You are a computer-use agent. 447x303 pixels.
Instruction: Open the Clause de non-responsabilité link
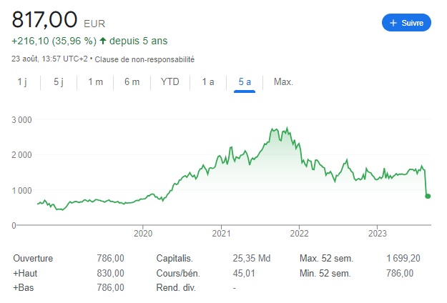[156, 59]
